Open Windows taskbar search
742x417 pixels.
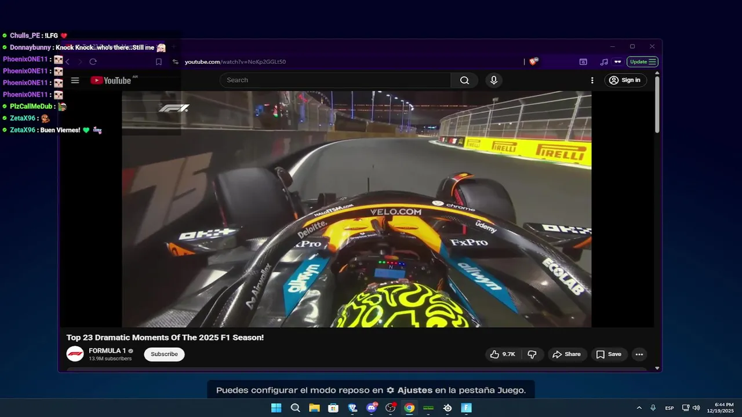click(295, 408)
